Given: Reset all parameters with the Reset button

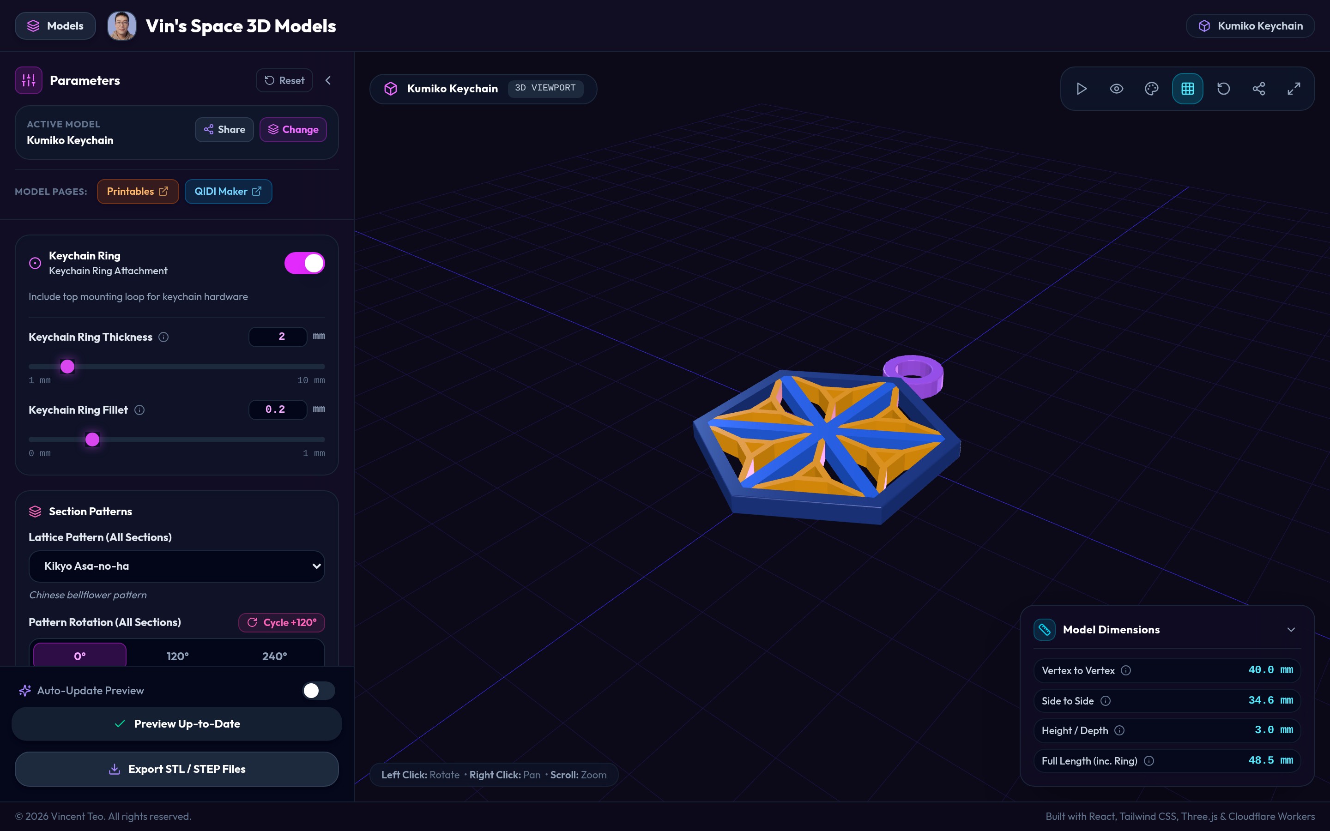Looking at the screenshot, I should (x=284, y=80).
